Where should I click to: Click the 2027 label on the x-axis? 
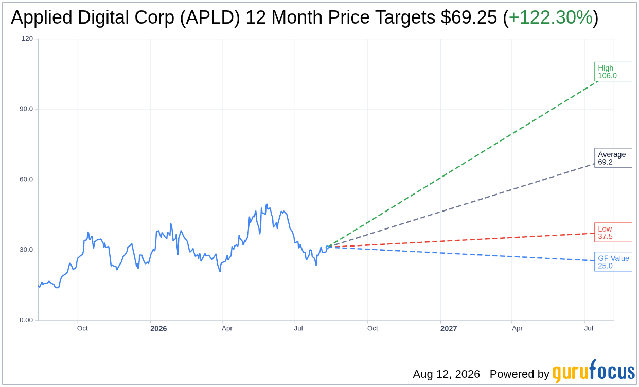click(x=449, y=328)
